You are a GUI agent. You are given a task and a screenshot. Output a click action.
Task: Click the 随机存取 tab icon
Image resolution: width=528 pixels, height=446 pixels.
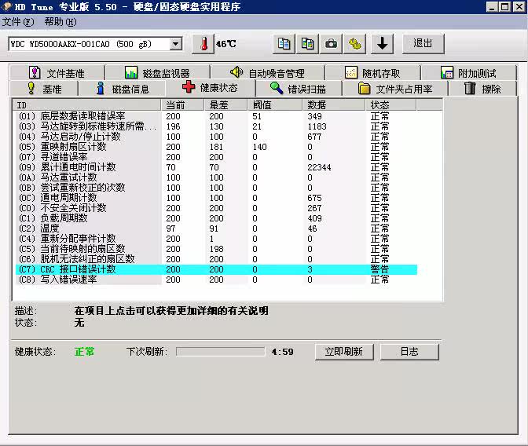(x=351, y=72)
